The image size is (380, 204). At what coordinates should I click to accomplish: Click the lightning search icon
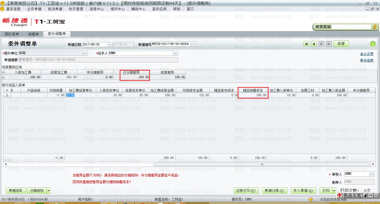click(x=375, y=27)
